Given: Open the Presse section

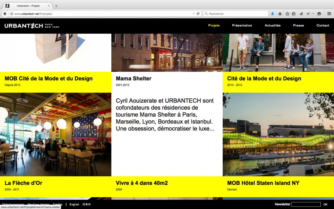Looking at the screenshot, I should (x=298, y=25).
